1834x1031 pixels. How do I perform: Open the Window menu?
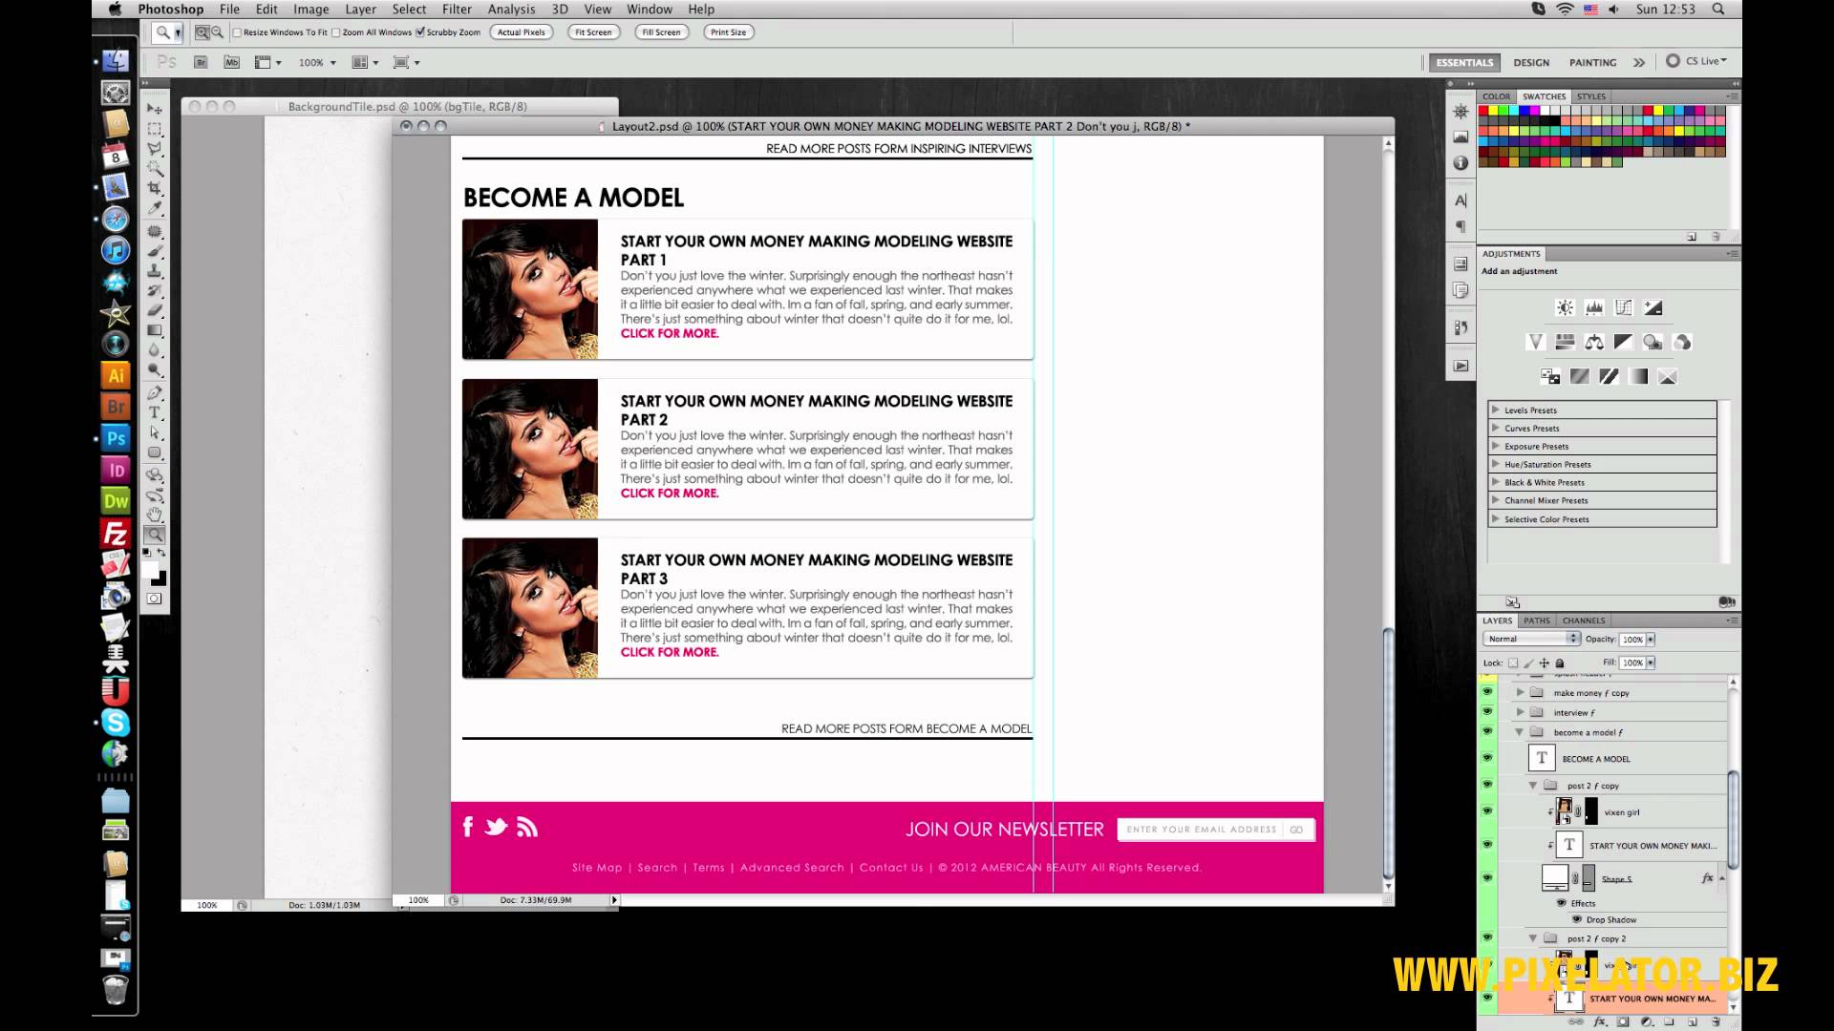(x=650, y=9)
